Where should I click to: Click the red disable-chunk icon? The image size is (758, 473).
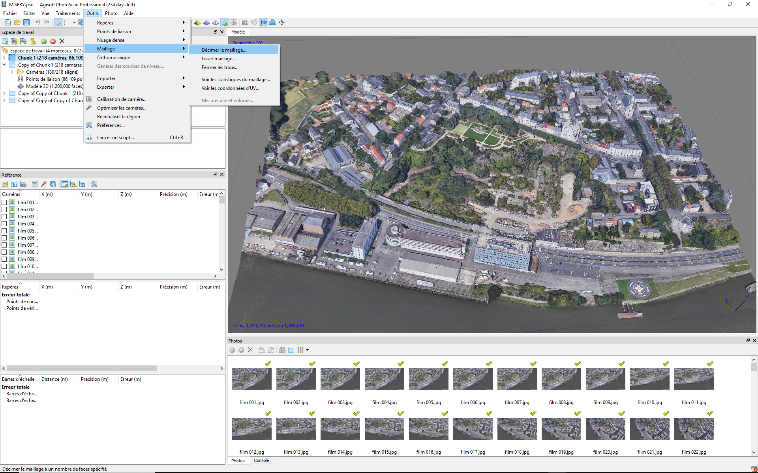[x=53, y=41]
